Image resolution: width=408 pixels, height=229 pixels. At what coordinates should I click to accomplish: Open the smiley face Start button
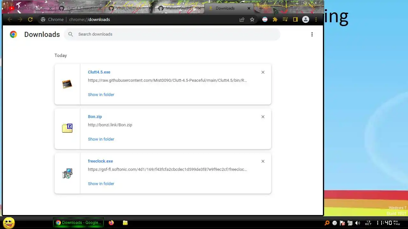click(9, 223)
